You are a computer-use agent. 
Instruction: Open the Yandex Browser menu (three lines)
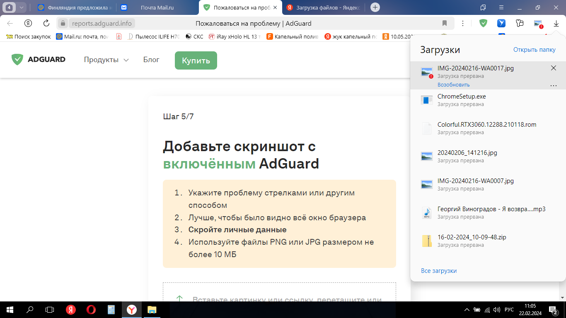pyautogui.click(x=501, y=7)
